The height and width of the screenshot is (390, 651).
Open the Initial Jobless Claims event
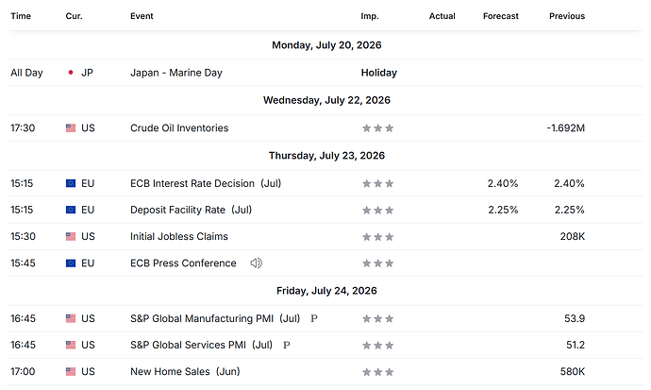point(179,236)
